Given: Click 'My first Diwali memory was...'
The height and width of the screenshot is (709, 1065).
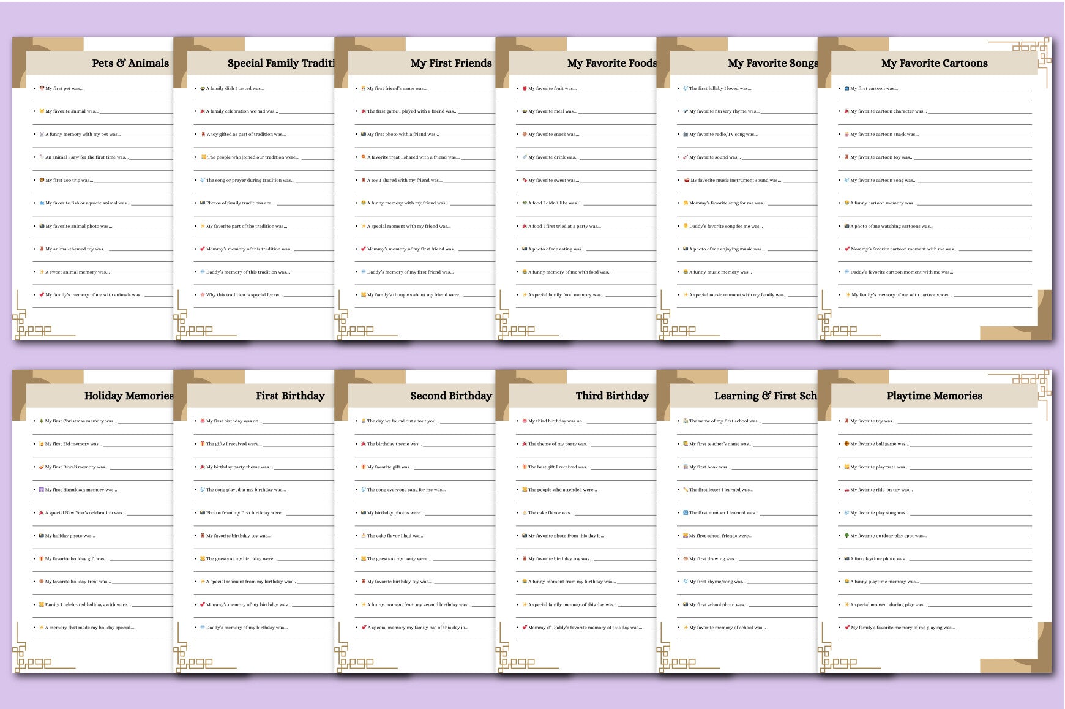Looking at the screenshot, I should tap(77, 467).
